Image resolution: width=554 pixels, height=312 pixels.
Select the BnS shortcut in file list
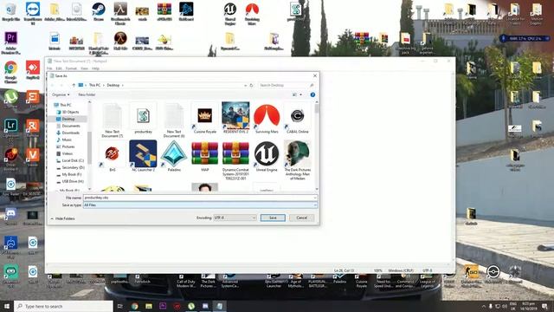(112, 156)
